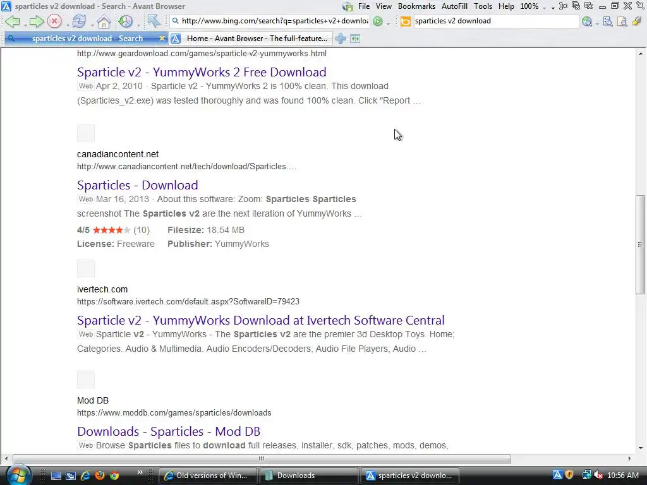Stop page loading with the red X
This screenshot has height=485, width=647.
point(54,21)
